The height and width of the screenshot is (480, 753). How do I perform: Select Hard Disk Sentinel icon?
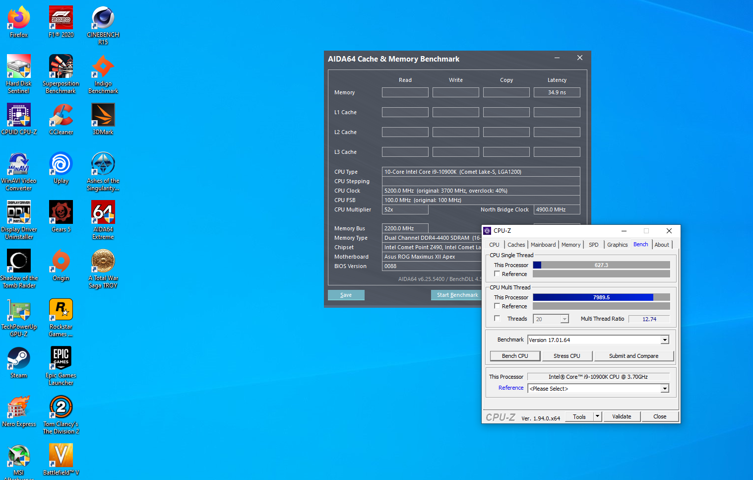point(19,74)
